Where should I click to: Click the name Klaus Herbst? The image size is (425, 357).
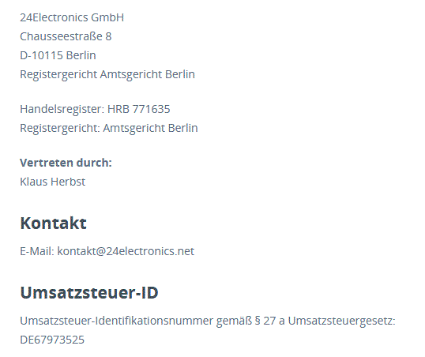pyautogui.click(x=53, y=182)
